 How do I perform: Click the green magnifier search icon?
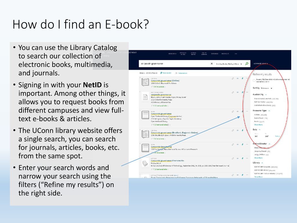[x=247, y=64]
